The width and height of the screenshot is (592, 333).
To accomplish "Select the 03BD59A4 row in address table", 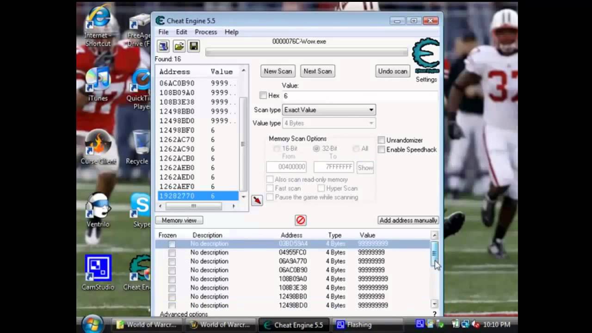I will [x=293, y=244].
